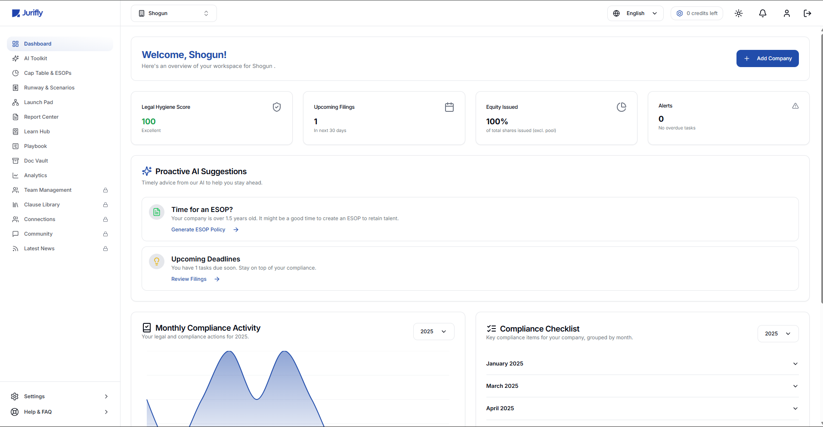
Task: Navigate to Report Center
Action: point(60,117)
